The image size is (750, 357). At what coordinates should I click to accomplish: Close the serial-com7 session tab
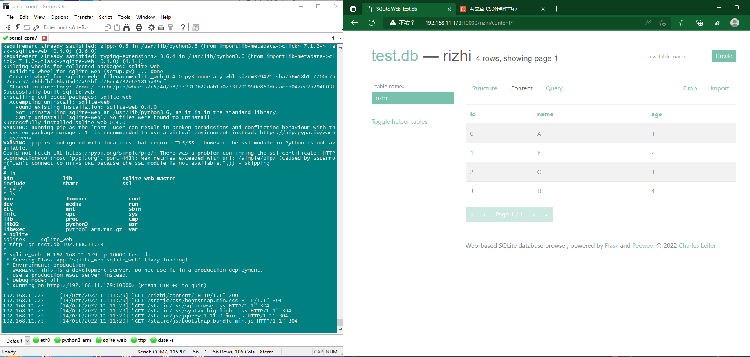44,38
